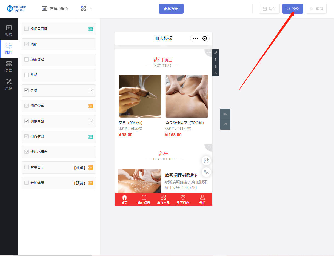Click the 【预览】 link for 背景音乐
This screenshot has height=256, width=334.
tap(79, 168)
